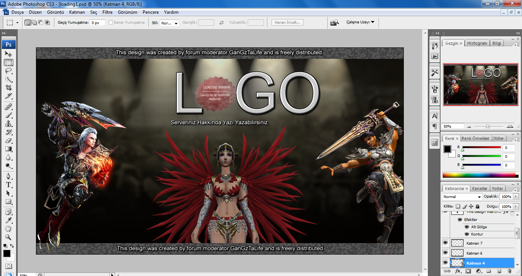Open the blend mode Normal dropdown
The image size is (522, 276).
point(462,196)
